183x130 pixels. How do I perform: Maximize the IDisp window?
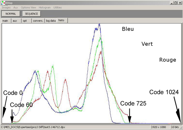coord(176,3)
